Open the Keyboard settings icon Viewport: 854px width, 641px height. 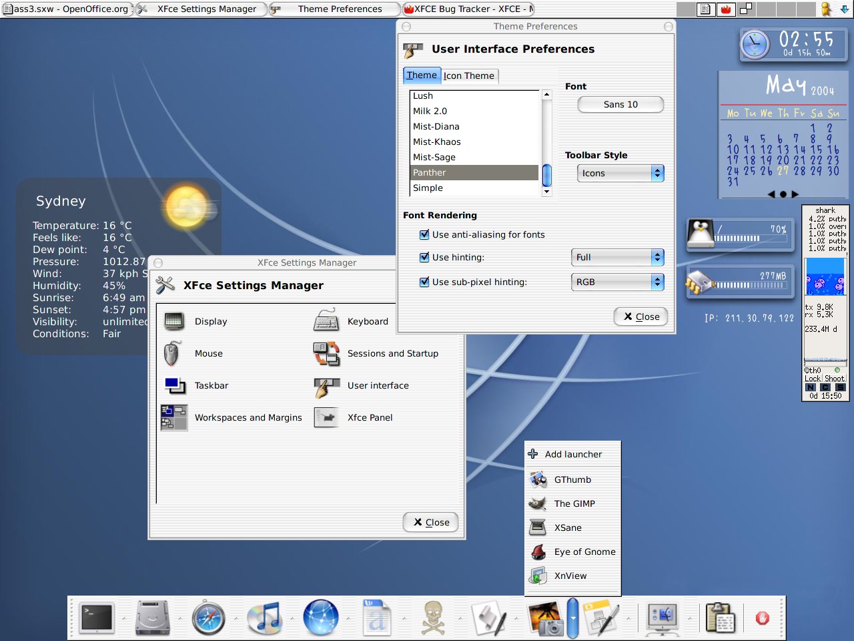click(326, 321)
